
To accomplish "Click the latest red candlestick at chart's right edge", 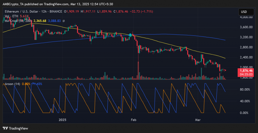I will [x=225, y=70].
